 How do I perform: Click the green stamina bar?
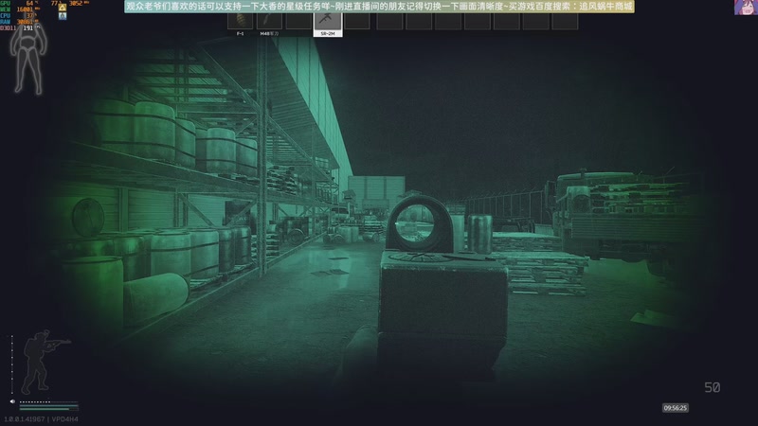point(48,407)
